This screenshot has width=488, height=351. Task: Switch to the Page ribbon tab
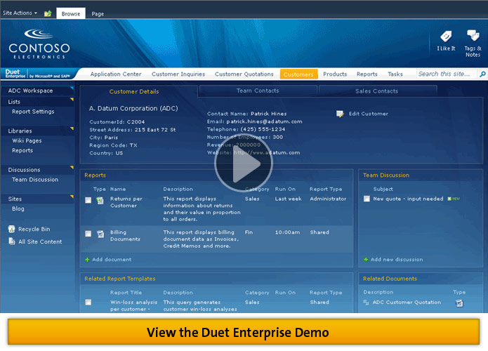(x=98, y=14)
